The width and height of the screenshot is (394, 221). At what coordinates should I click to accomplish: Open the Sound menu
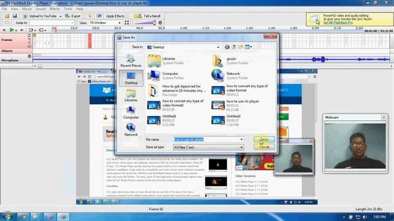[41, 9]
